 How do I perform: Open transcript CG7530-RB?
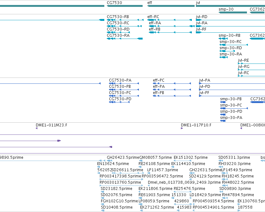click(118, 17)
